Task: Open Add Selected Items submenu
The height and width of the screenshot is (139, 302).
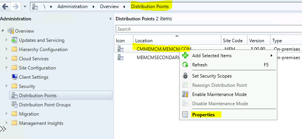Action: (x=228, y=56)
